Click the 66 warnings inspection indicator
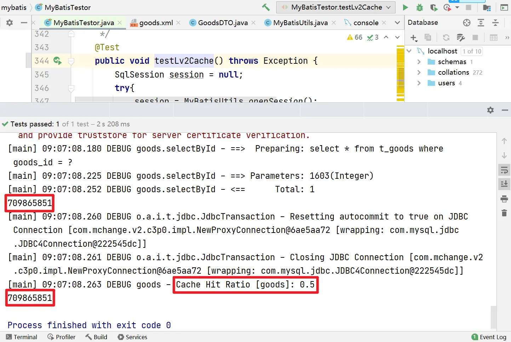511x342 pixels. [x=355, y=38]
